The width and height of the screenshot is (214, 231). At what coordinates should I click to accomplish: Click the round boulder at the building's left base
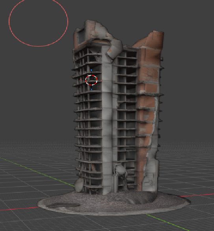[79, 185]
